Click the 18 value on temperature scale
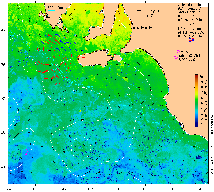Image resolution: width=214 pixels, height=192 pixels. (x=201, y=87)
